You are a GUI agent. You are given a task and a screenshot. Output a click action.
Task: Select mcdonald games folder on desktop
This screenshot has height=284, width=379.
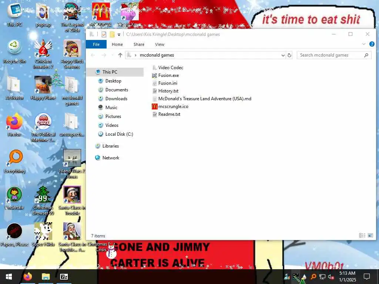coord(72,91)
